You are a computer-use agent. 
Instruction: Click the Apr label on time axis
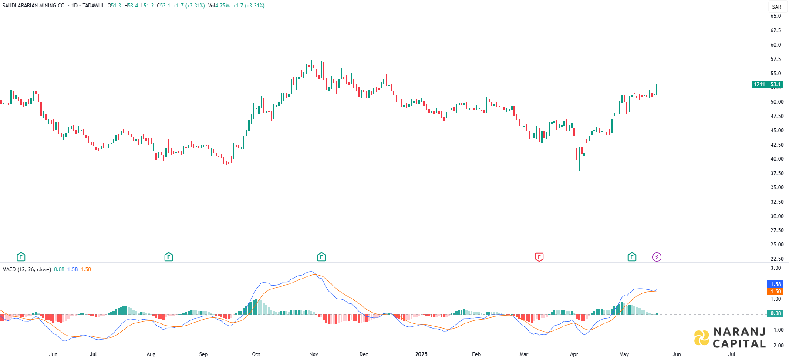574,354
